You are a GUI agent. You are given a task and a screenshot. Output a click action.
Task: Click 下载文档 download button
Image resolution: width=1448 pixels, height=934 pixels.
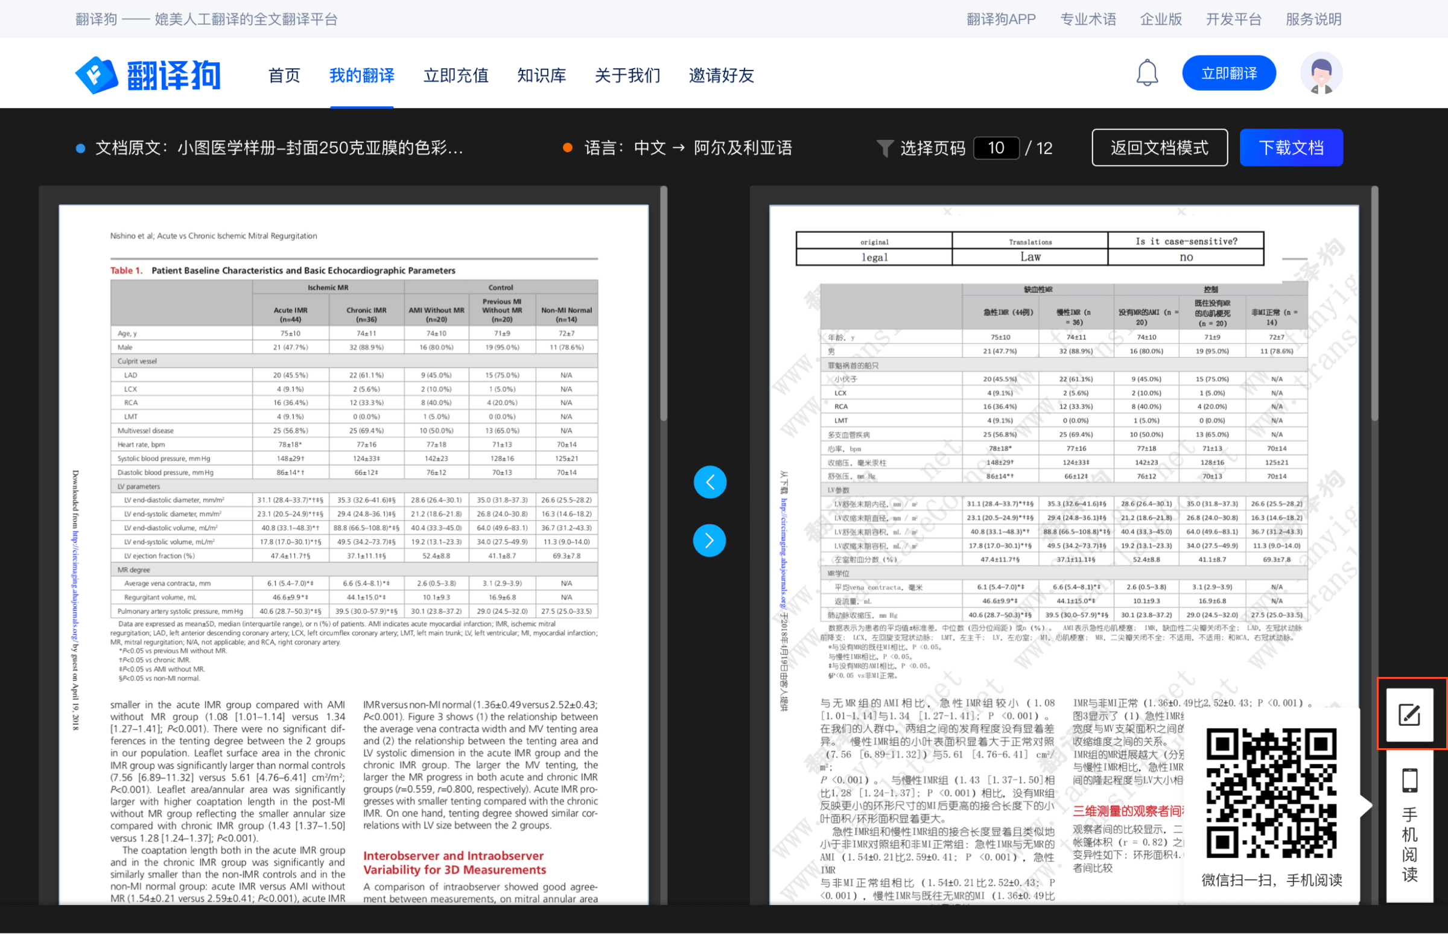tap(1291, 147)
